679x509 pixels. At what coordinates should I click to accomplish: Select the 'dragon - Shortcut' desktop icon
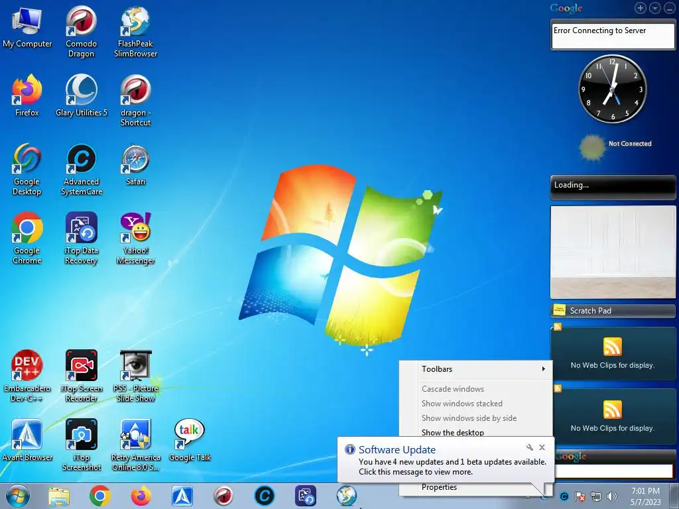tap(135, 101)
